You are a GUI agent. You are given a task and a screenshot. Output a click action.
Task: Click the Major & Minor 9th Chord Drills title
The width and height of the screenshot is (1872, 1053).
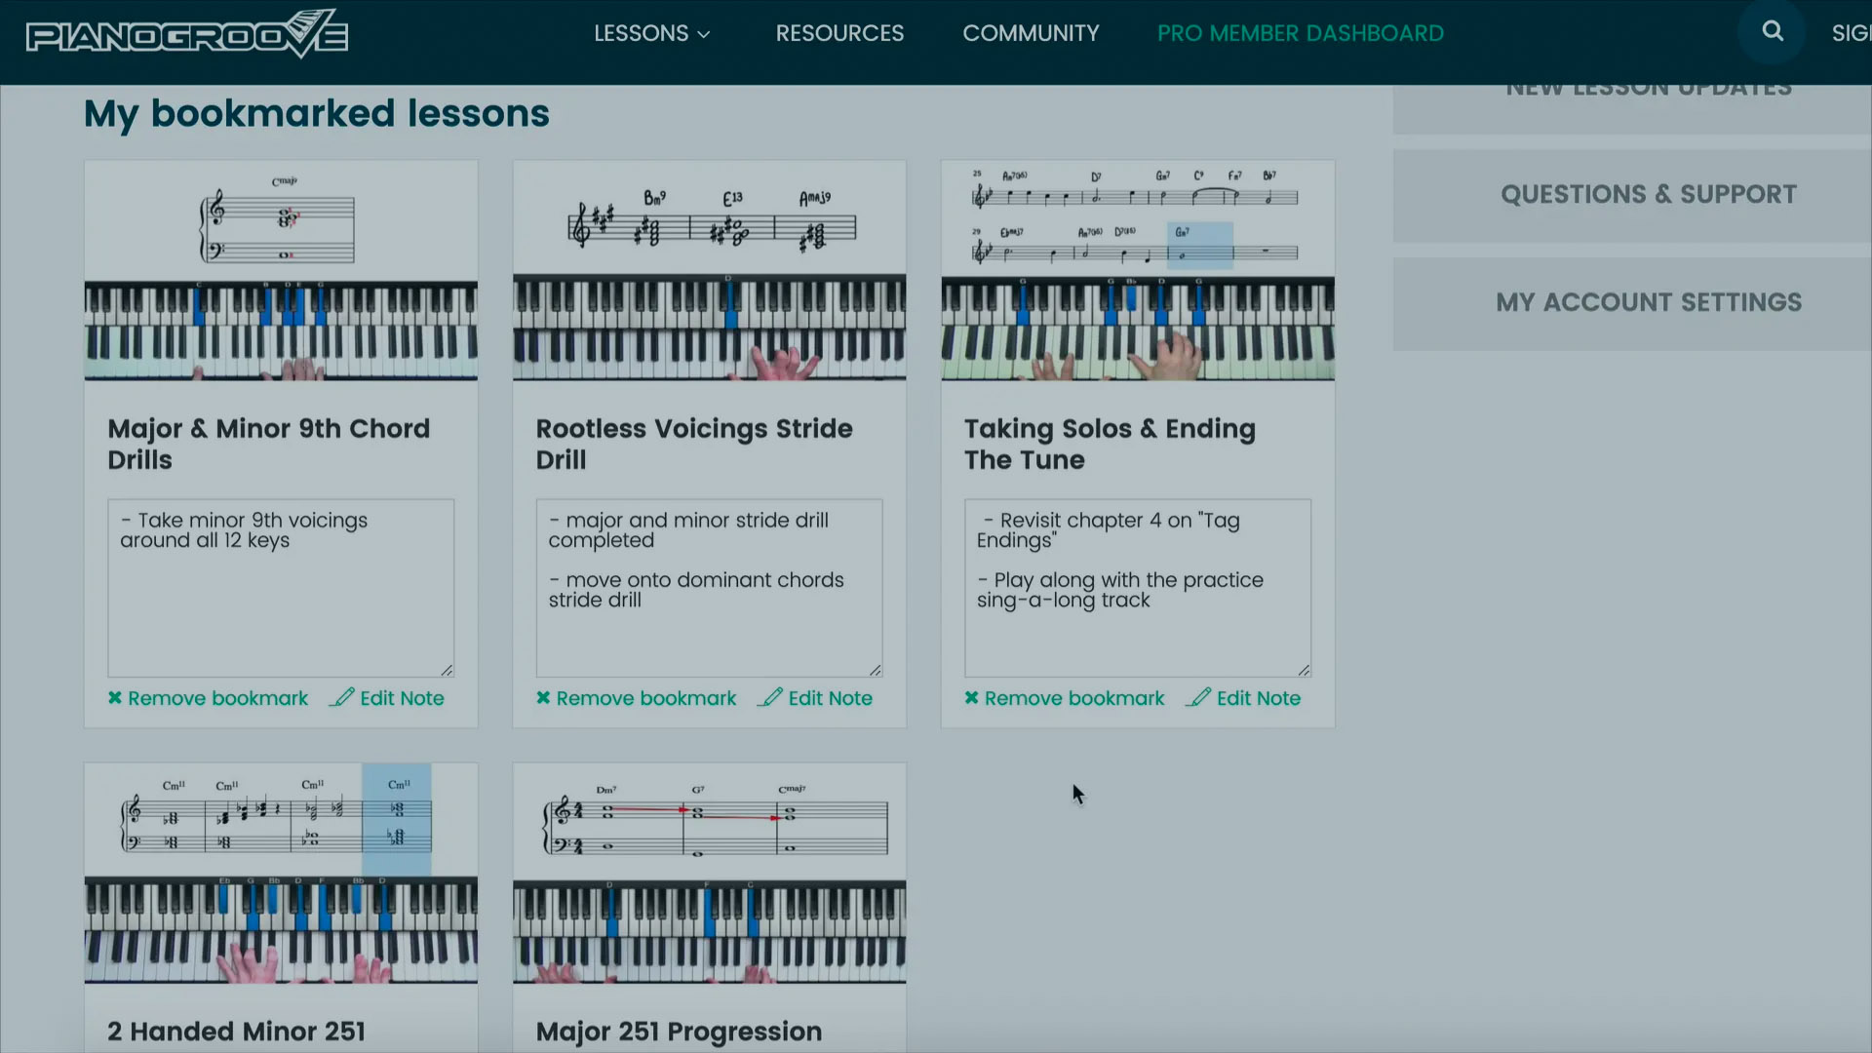tap(268, 444)
